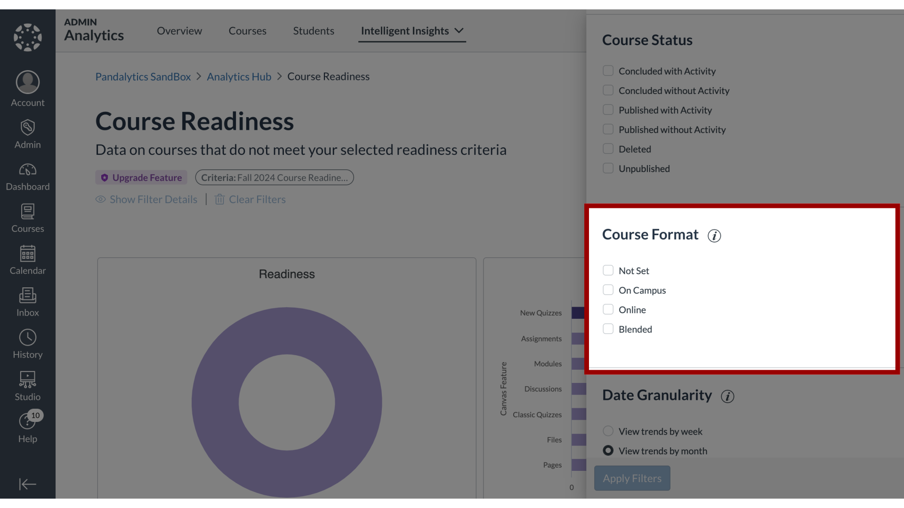Image resolution: width=904 pixels, height=508 pixels.
Task: Click the Apply Filters button
Action: point(632,478)
